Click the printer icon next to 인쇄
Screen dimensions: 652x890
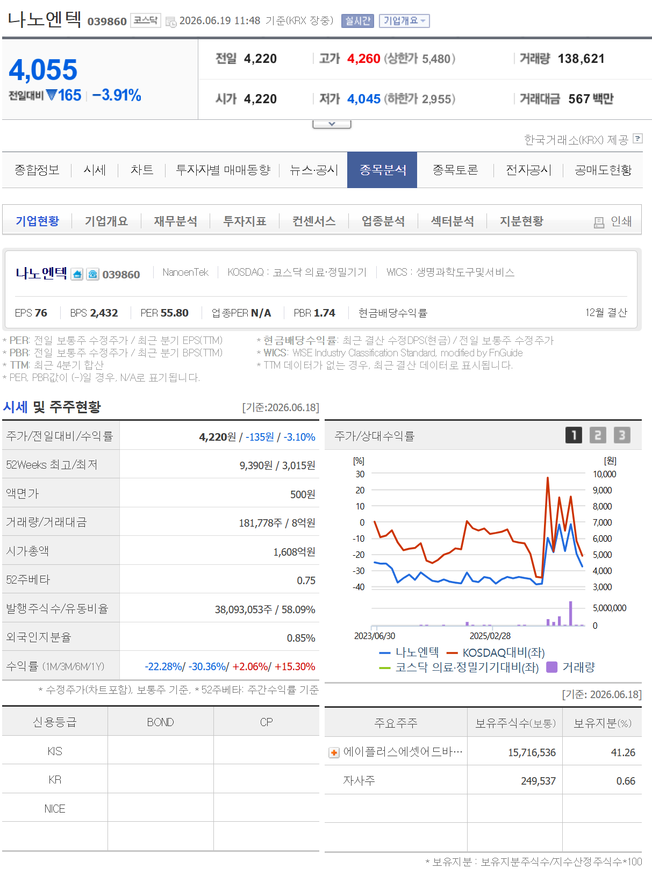pos(599,222)
